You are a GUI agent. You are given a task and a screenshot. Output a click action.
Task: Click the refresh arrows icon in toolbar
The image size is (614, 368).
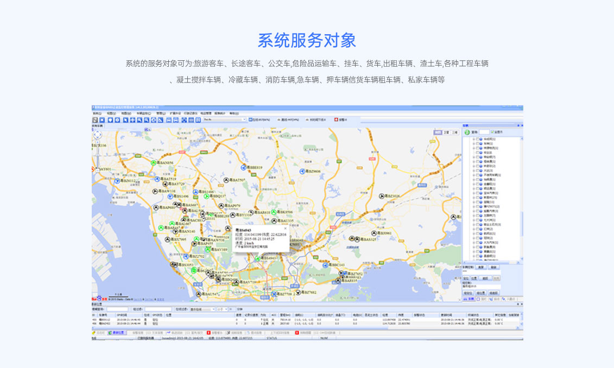pyautogui.click(x=95, y=120)
